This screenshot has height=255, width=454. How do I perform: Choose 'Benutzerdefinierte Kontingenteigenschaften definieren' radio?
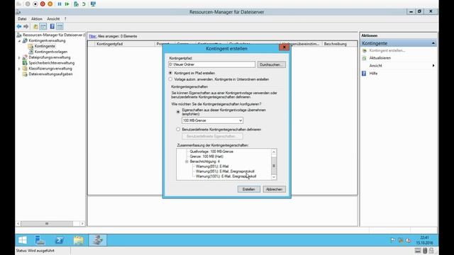[x=178, y=129]
